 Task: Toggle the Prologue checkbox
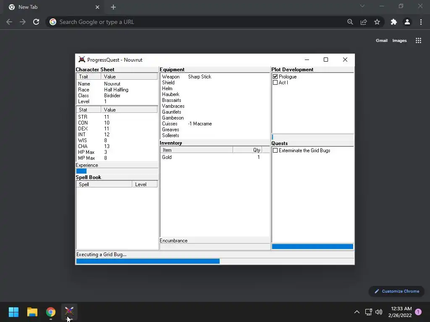275,77
